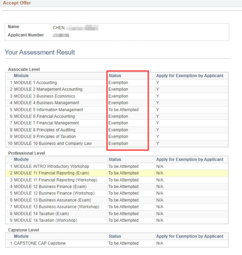
Task: Select MODULE 14 Taxation (Workshop) row
Action: 46,220
